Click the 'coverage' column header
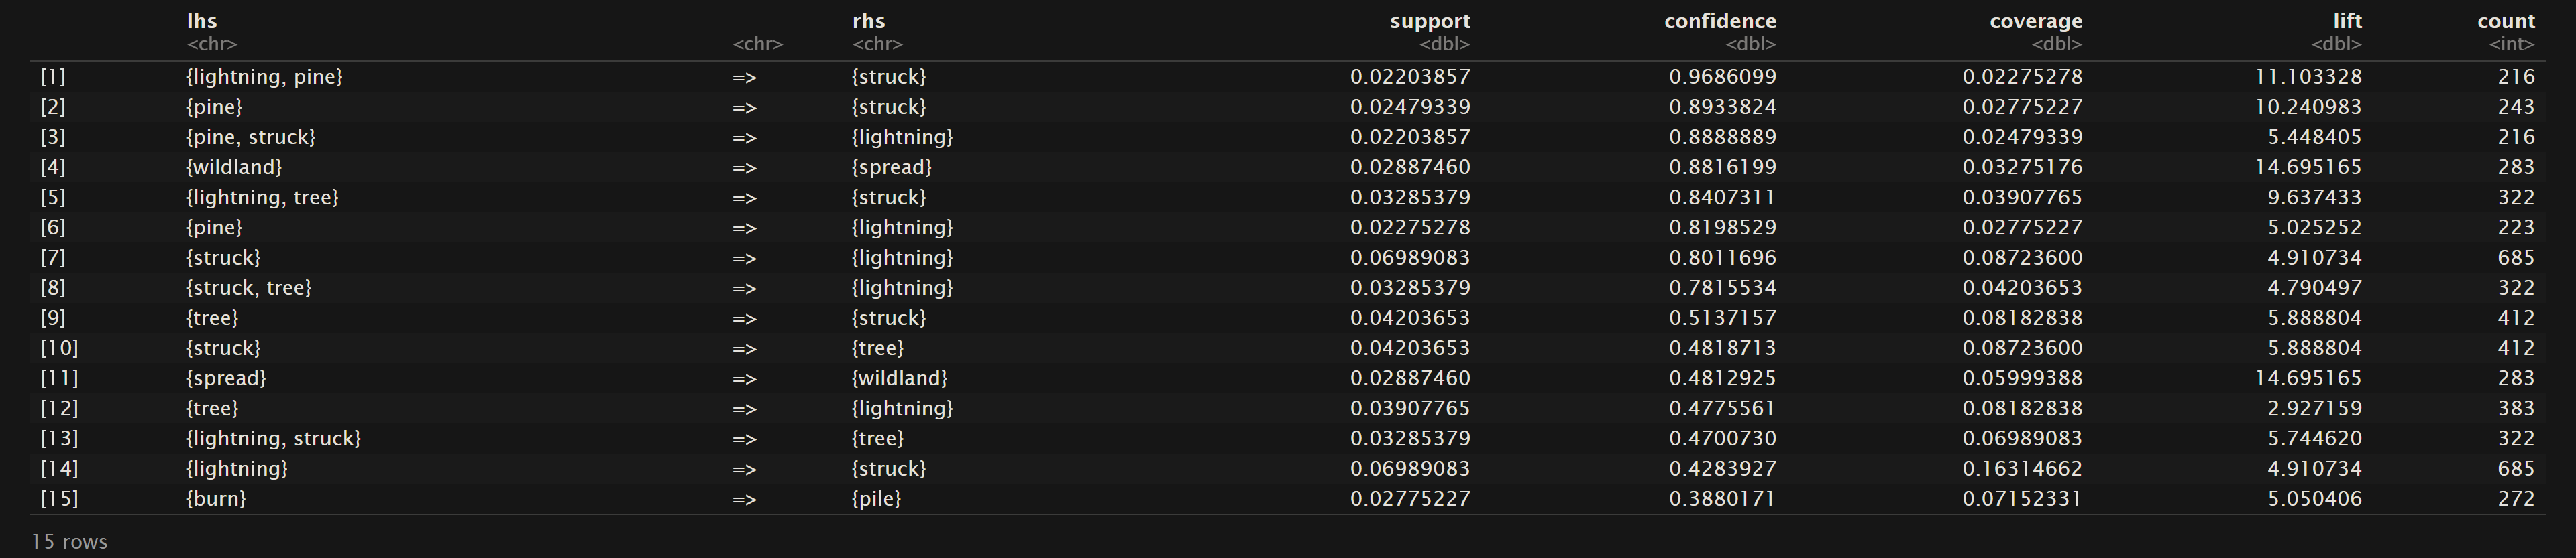Viewport: 2576px width, 558px height. pos(2035,21)
